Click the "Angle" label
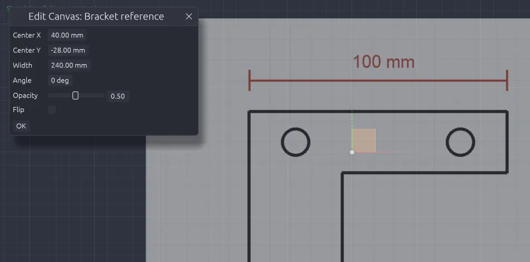The height and width of the screenshot is (262, 530). click(x=22, y=81)
